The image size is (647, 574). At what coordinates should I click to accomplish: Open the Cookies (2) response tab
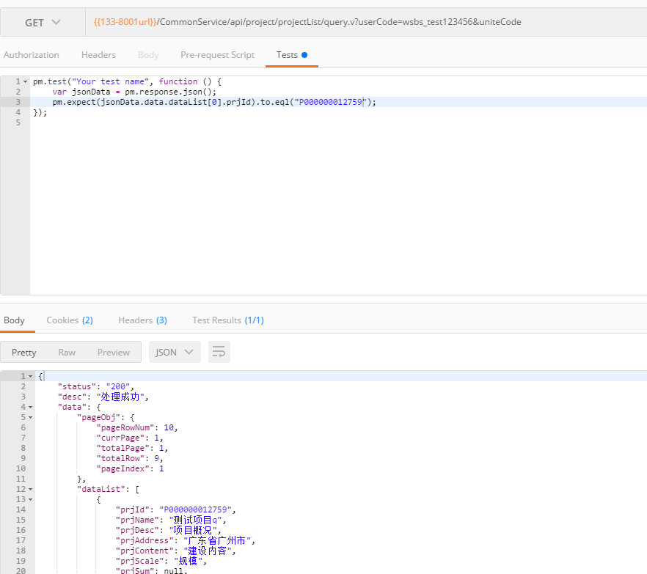[x=70, y=320]
